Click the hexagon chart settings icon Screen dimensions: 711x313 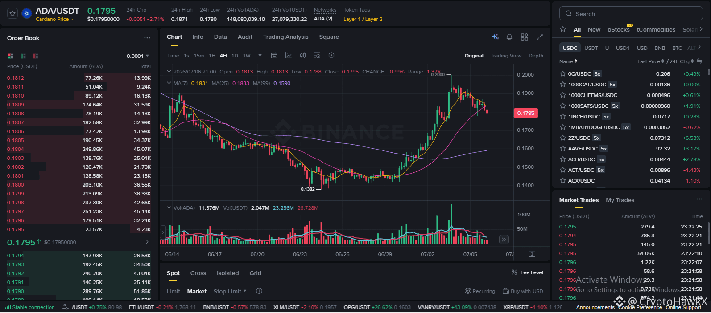pos(331,56)
